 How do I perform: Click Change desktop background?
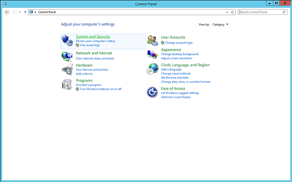(x=180, y=54)
